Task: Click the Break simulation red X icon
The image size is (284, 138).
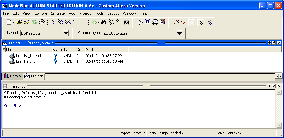Action: [x=163, y=22]
